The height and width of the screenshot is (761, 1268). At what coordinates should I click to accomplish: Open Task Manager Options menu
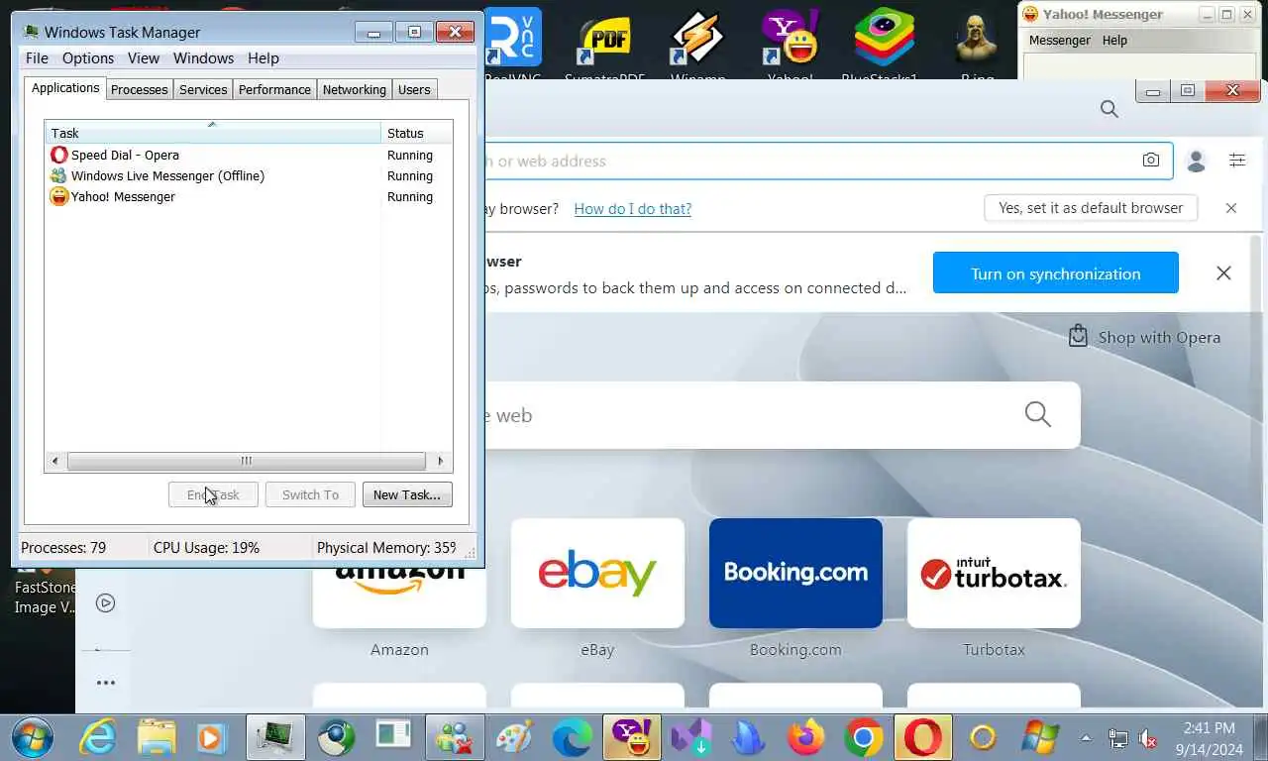(88, 58)
